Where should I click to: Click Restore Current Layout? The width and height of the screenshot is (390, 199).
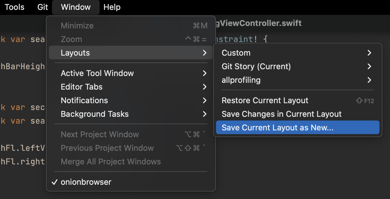pos(297,100)
